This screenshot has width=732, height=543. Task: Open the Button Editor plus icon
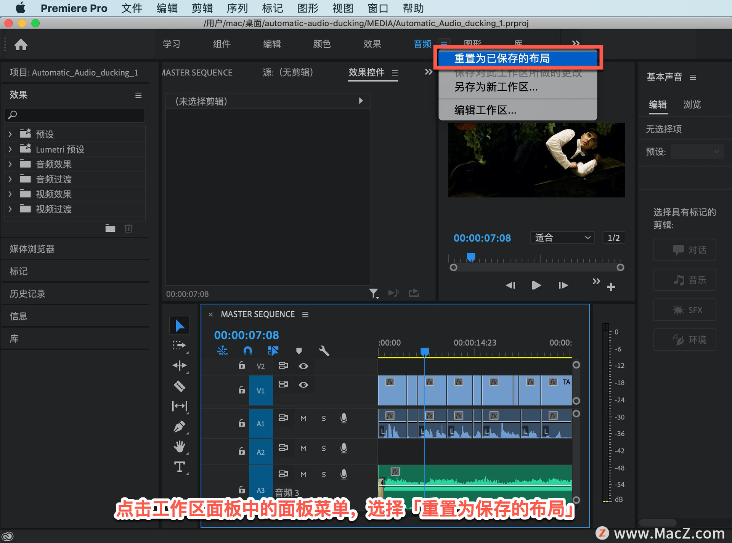[611, 287]
